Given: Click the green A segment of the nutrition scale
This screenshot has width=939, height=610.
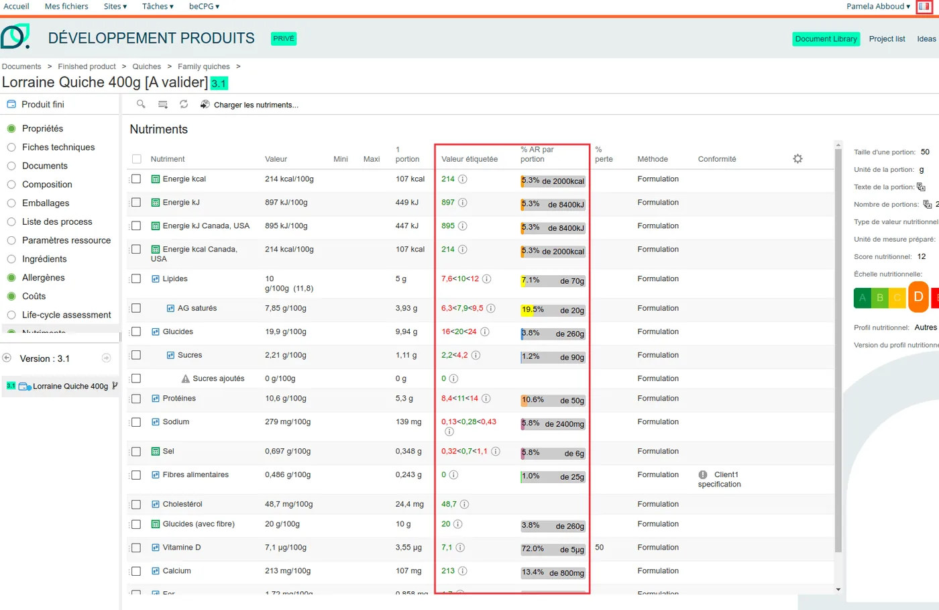Looking at the screenshot, I should [863, 298].
